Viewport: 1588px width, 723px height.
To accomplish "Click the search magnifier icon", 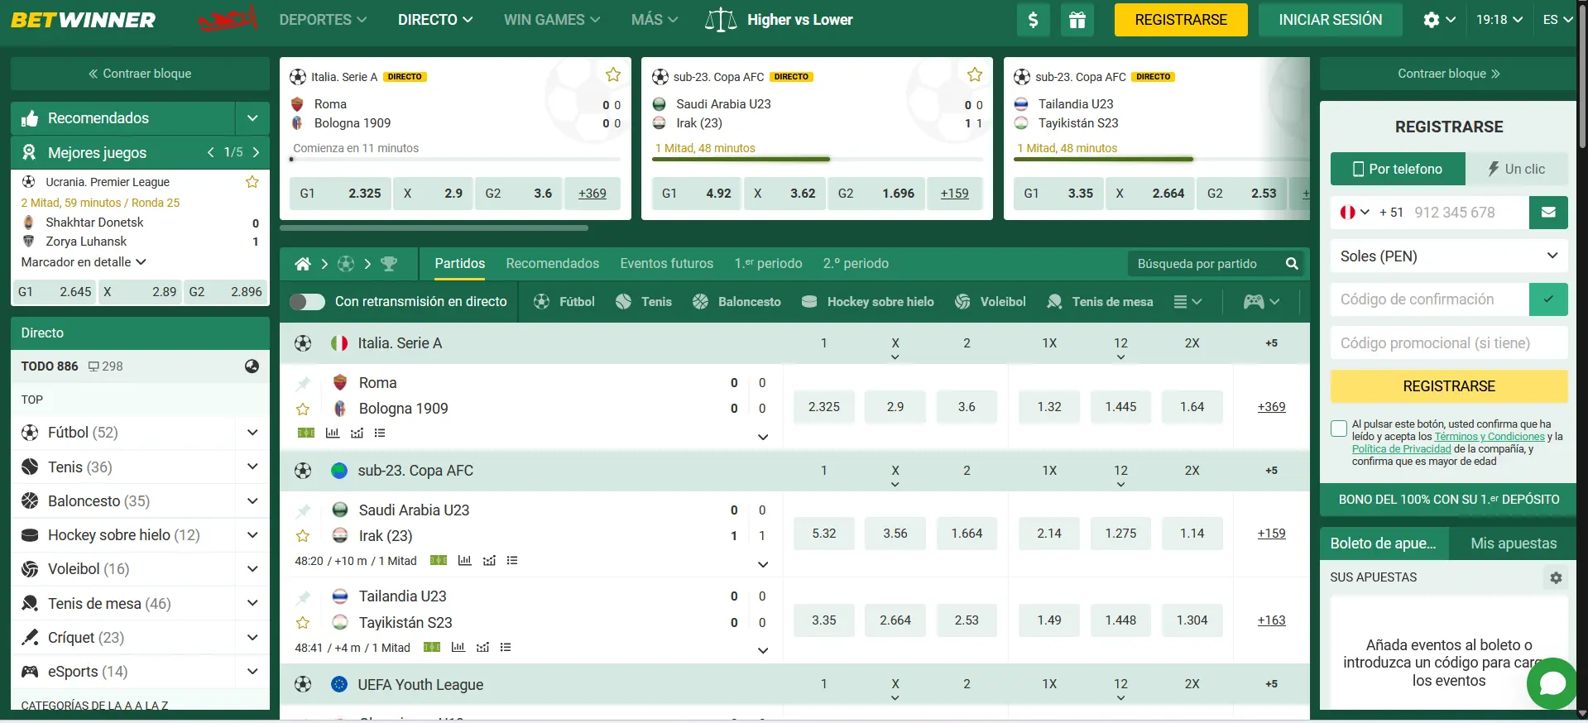I will pos(1292,264).
